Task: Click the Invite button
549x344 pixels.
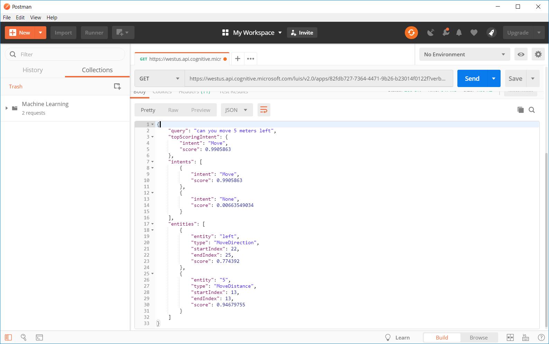Action: point(302,32)
